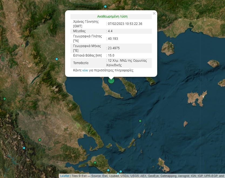The width and height of the screenshot is (225, 178).
Task: Select the cyan marker left of the bottom pair
Action: pos(108,170)
